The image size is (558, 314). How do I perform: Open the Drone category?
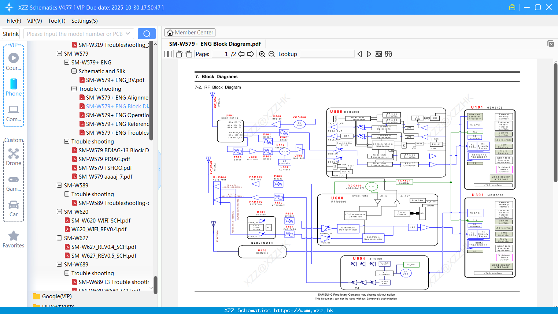[14, 157]
